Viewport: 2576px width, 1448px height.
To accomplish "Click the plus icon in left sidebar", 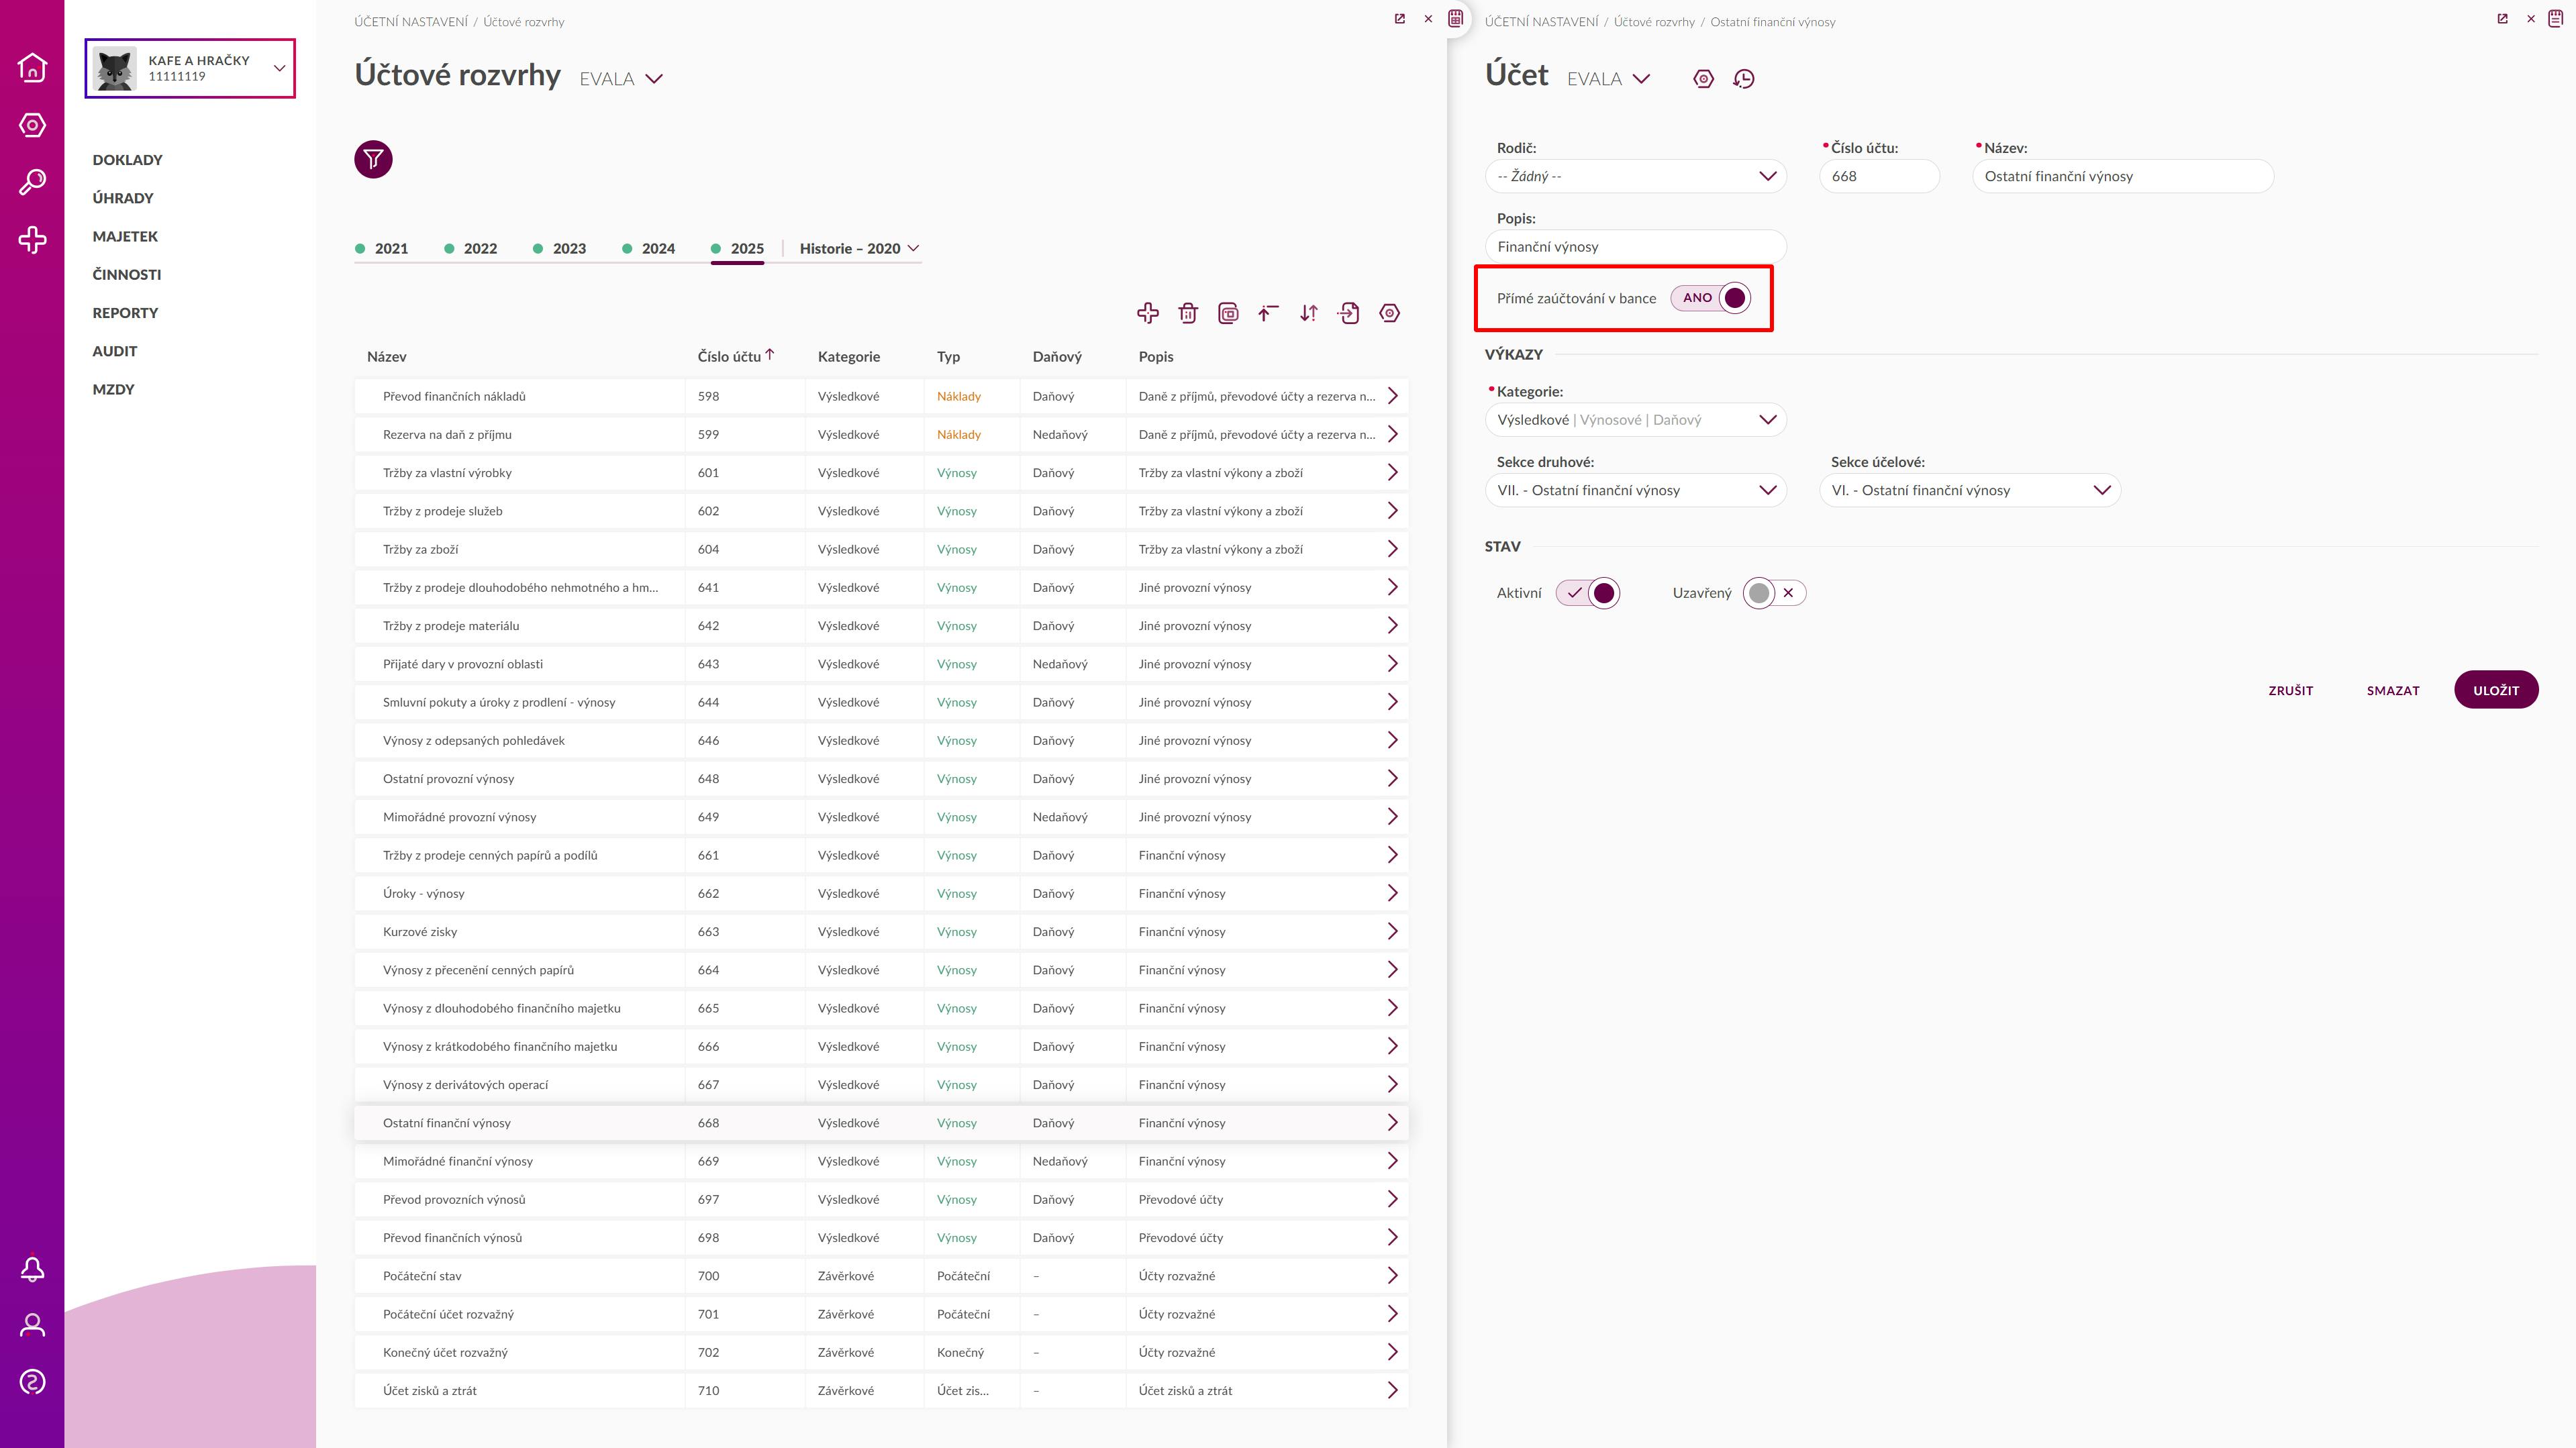I will (x=32, y=240).
